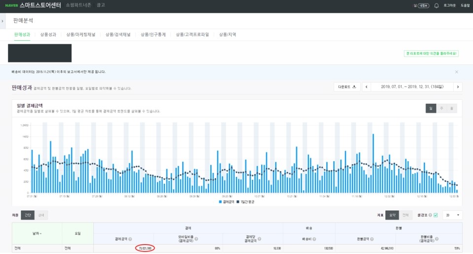Open help icon for 모바일비율 column

click(x=197, y=239)
